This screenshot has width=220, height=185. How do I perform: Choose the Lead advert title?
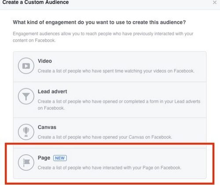(52, 92)
